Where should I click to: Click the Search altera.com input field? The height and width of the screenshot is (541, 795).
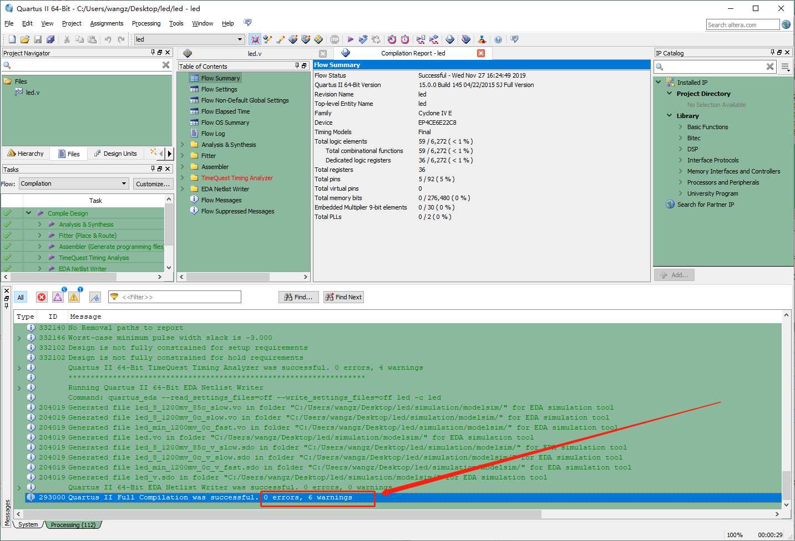[743, 25]
